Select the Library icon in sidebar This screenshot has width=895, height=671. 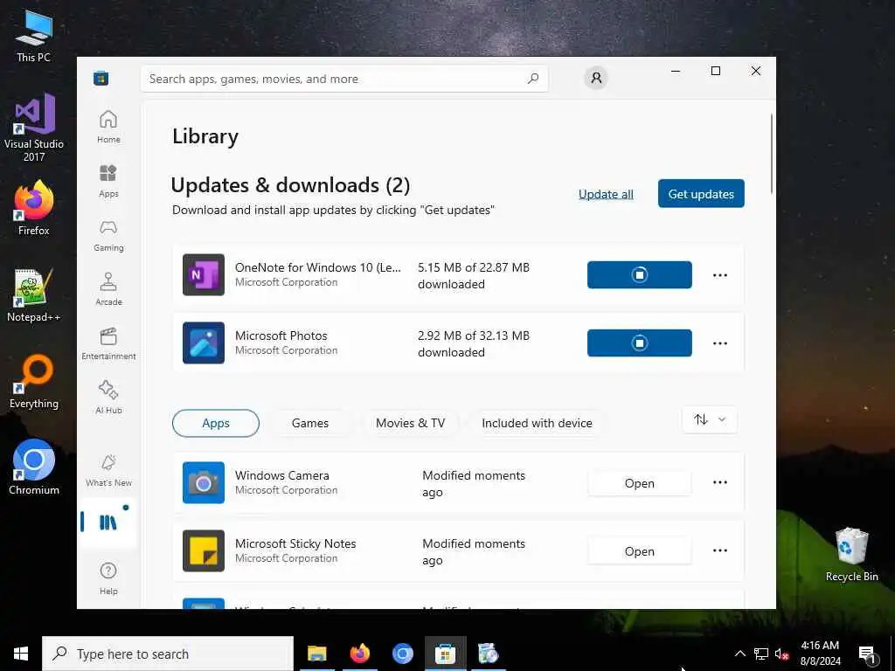(x=108, y=522)
